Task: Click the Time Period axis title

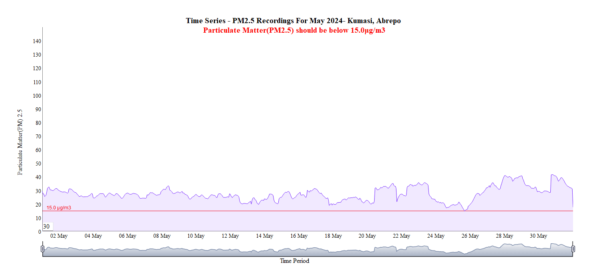Action: (294, 261)
